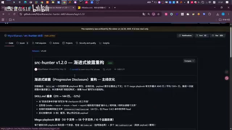Open the apps grid in bookmarks bar
The image size is (232, 130).
coord(3,19)
